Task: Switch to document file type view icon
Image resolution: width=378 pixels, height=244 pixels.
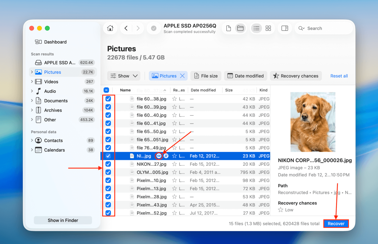Action: click(228, 28)
